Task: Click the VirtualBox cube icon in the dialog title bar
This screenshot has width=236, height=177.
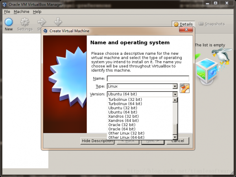Action: (45, 31)
